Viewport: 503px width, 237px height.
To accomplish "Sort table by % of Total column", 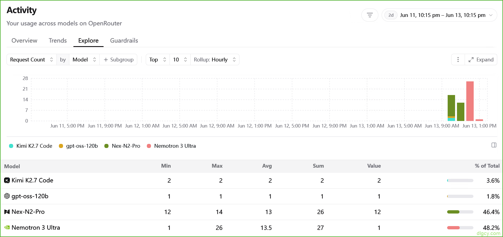I will tap(487, 166).
